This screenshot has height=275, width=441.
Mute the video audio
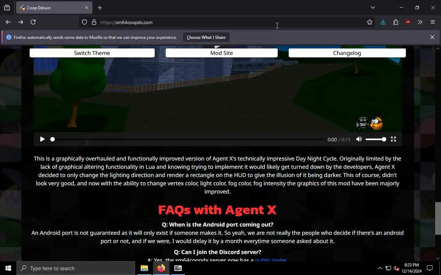tap(359, 139)
